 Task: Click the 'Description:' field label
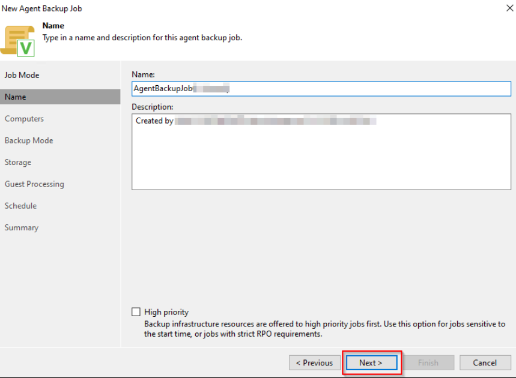[x=153, y=107]
